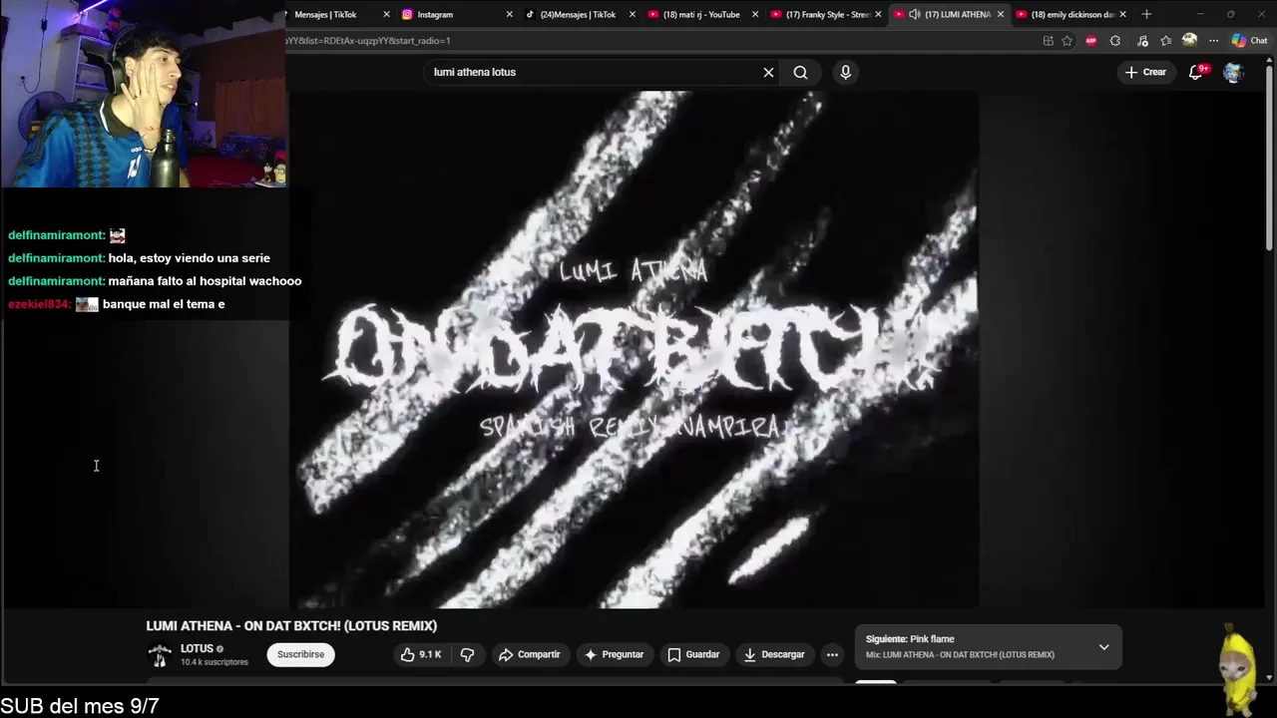Open the browser settings ellipsis menu
The height and width of the screenshot is (718, 1277).
(x=1213, y=41)
